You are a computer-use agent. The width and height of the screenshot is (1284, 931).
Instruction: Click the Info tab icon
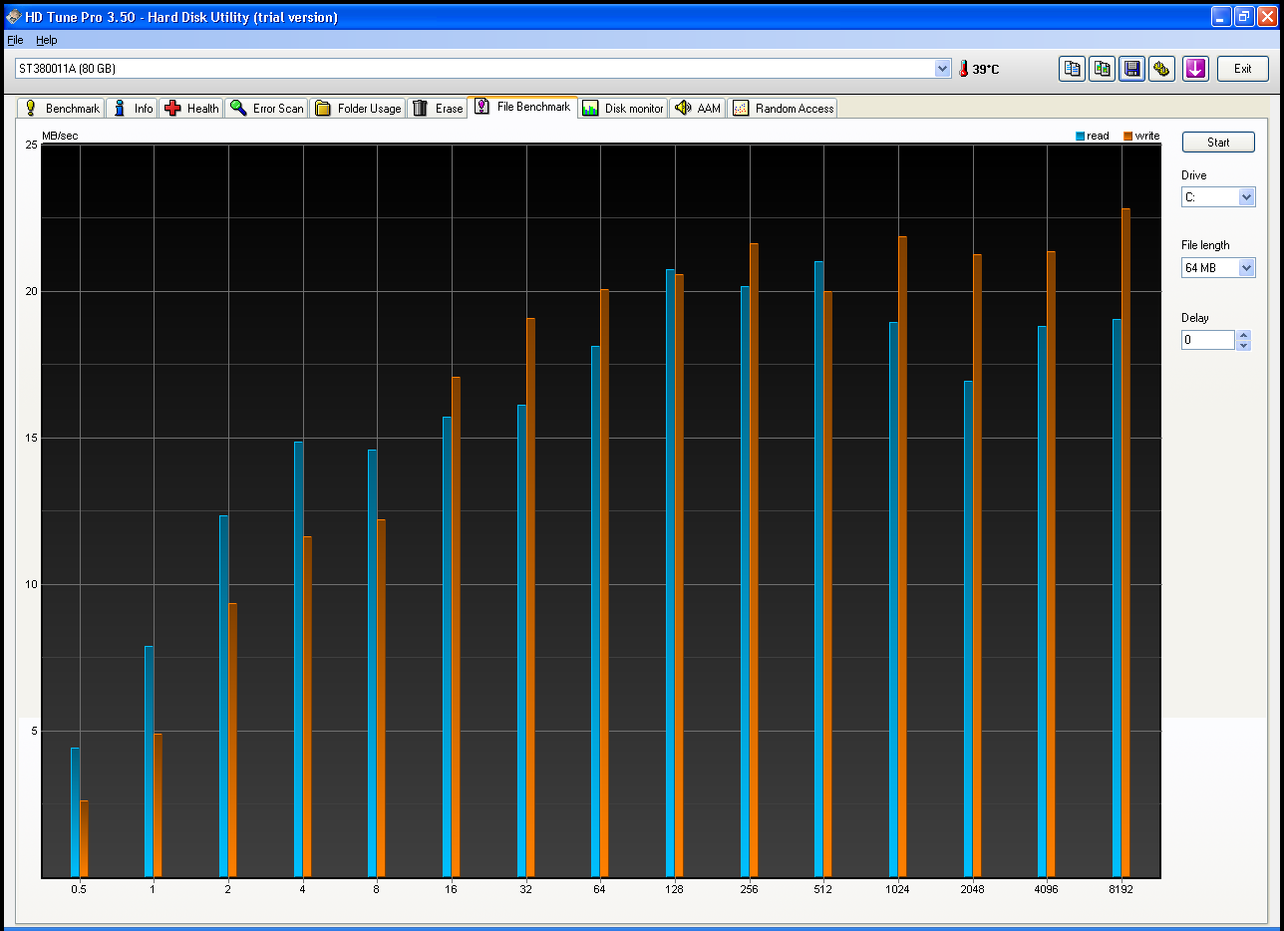coord(120,108)
